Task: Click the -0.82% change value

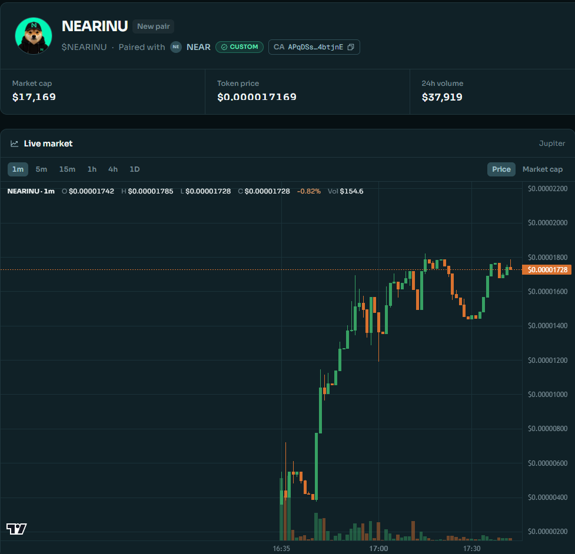Action: tap(309, 191)
